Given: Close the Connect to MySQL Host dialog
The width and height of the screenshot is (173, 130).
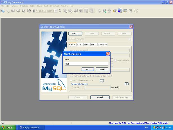Looking at the screenshot, I should pos(131,27).
